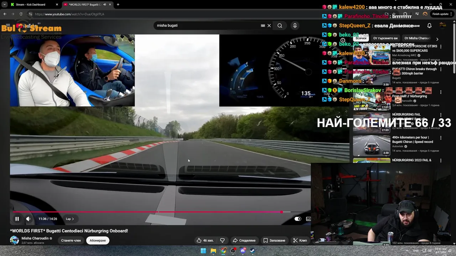Image resolution: width=456 pixels, height=256 pixels.
Task: Expand the Lap chapter list in the player
Action: [x=70, y=219]
